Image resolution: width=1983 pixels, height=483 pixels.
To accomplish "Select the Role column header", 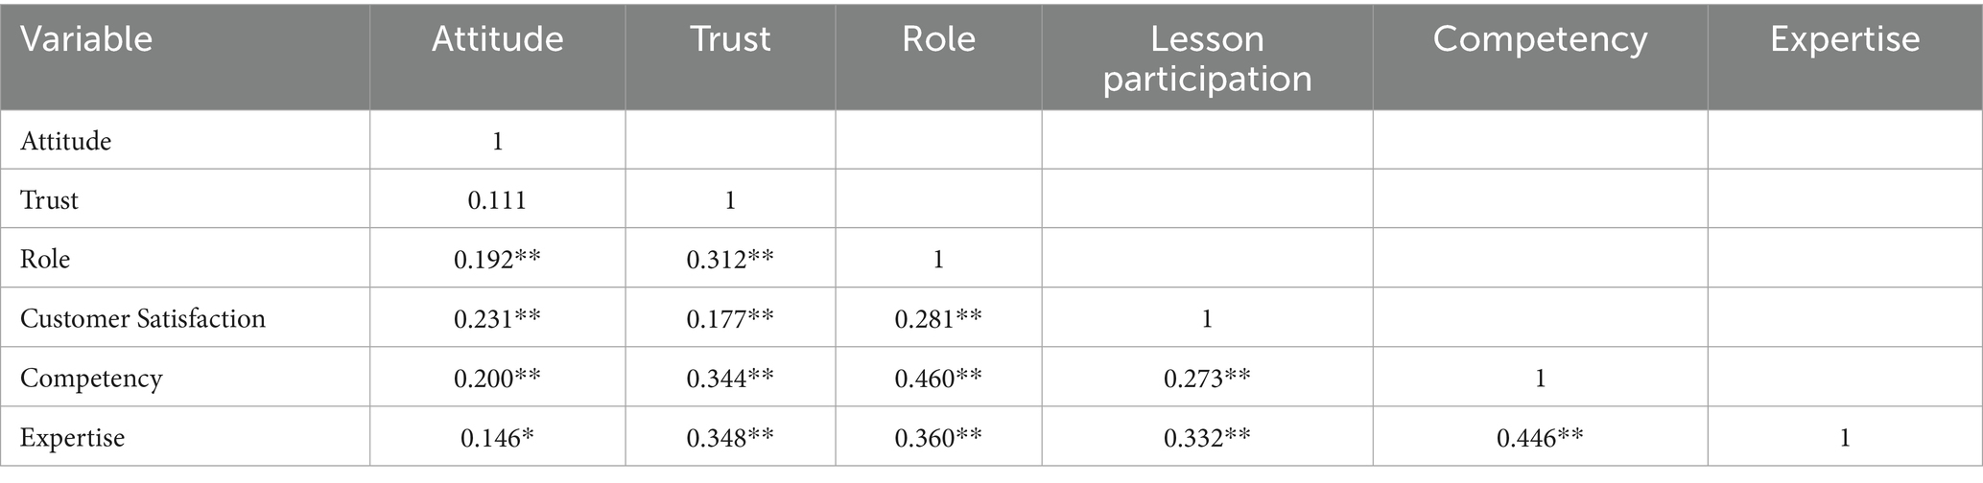I will (937, 39).
